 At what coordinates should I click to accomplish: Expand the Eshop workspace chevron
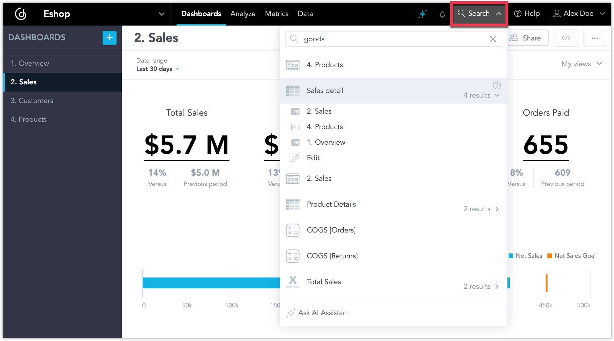(162, 14)
